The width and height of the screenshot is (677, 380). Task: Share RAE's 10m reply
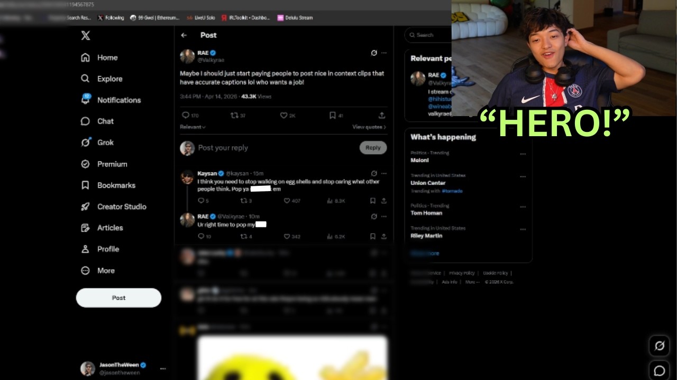tap(384, 236)
